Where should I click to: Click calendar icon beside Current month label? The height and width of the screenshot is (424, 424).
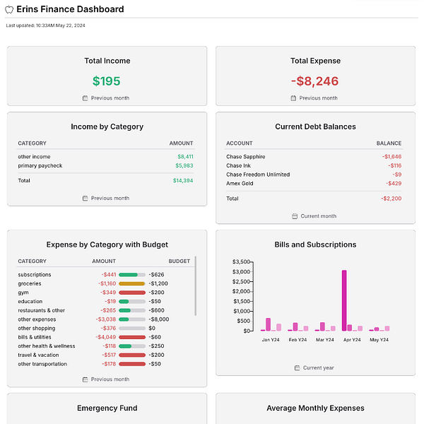coord(295,216)
